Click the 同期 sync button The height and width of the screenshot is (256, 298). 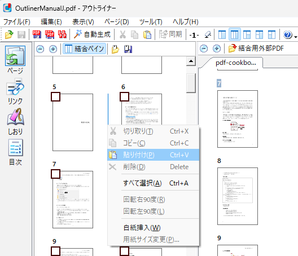click(170, 34)
